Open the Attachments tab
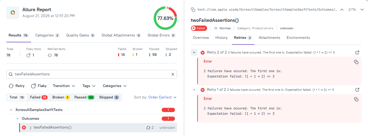The height and width of the screenshot is (136, 368). (269, 38)
